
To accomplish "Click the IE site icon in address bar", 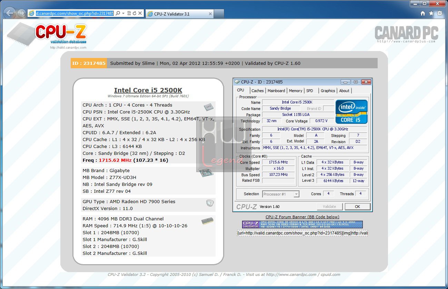I will (x=32, y=13).
